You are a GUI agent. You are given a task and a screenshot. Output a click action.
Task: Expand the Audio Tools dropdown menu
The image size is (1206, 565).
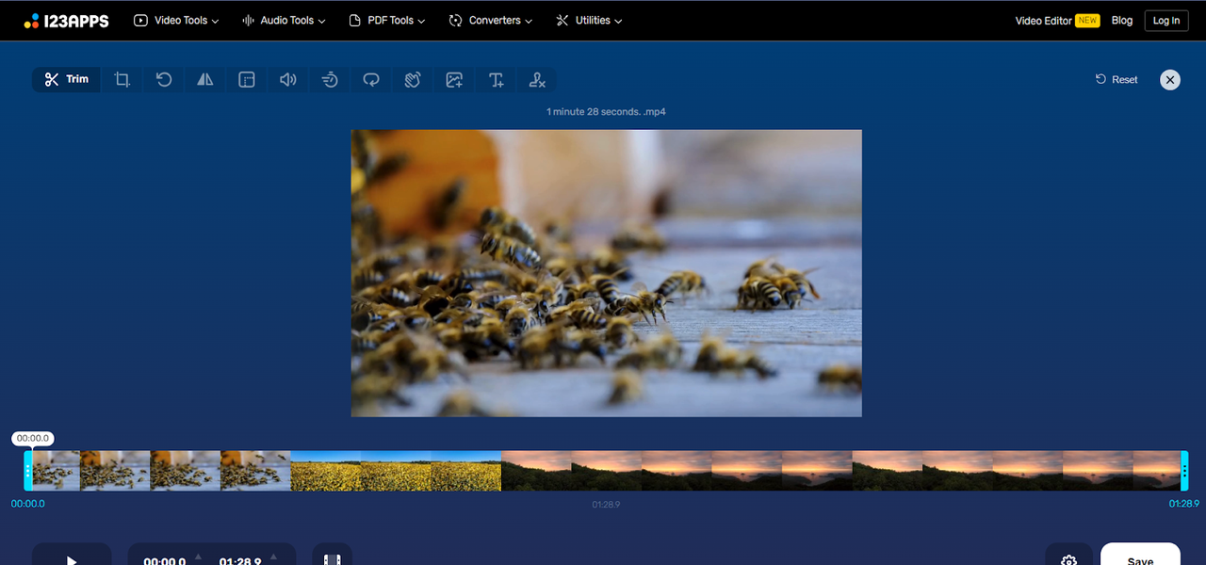pos(284,21)
